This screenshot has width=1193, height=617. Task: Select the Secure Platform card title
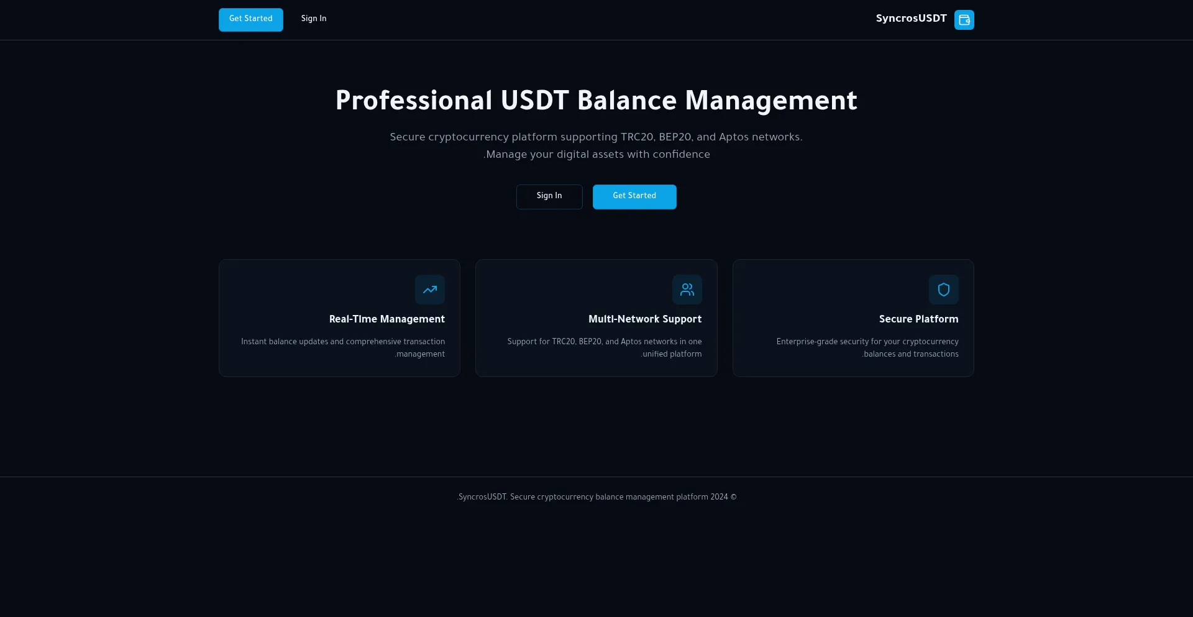click(918, 319)
